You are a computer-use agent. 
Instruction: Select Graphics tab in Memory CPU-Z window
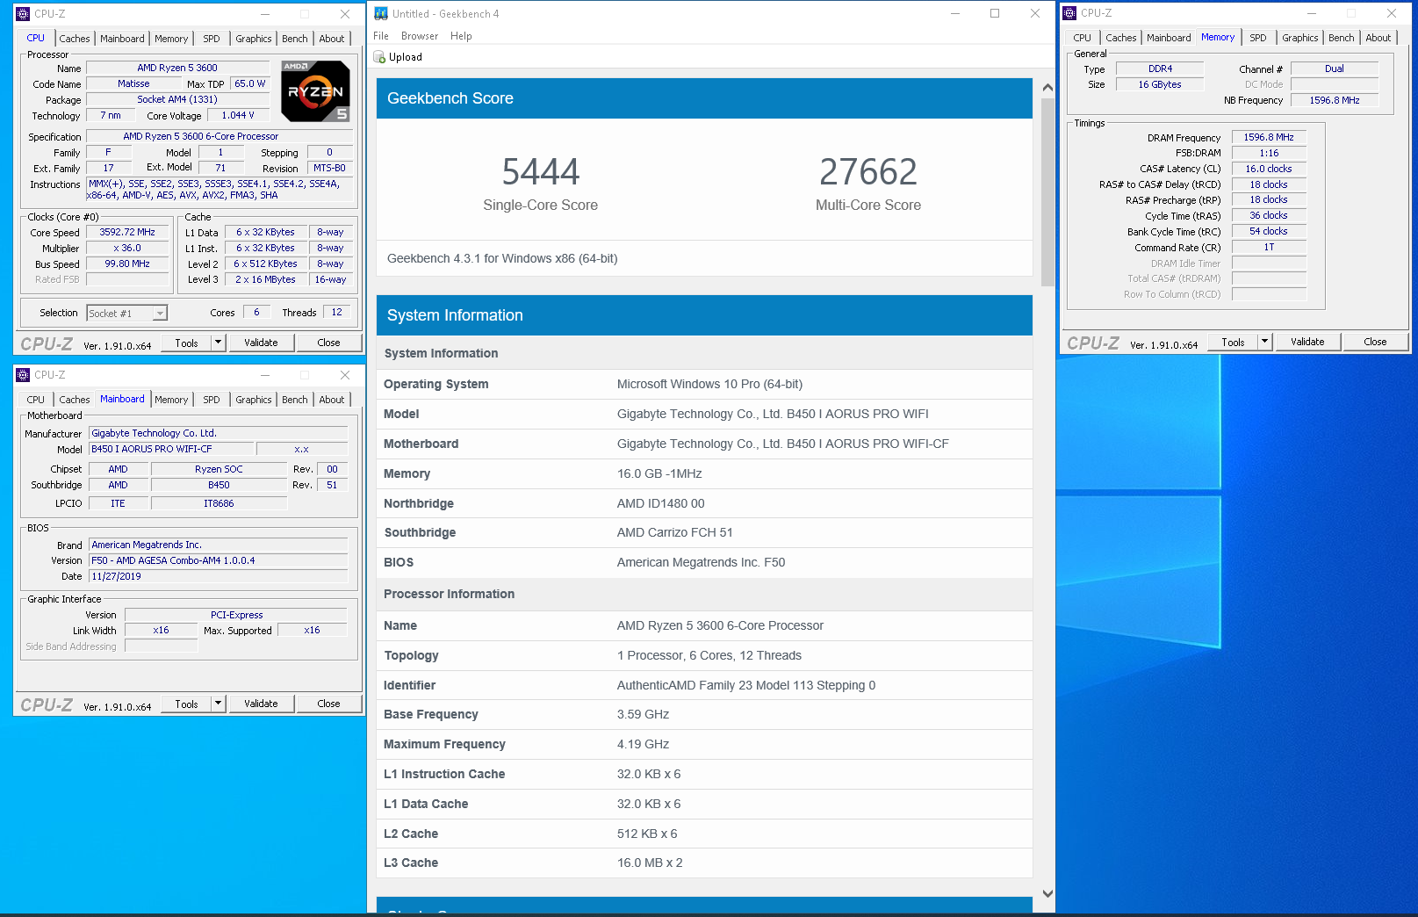pos(1300,38)
